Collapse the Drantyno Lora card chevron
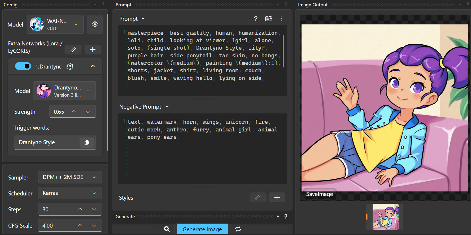Screen dimensions: 471x235 (x=93, y=66)
